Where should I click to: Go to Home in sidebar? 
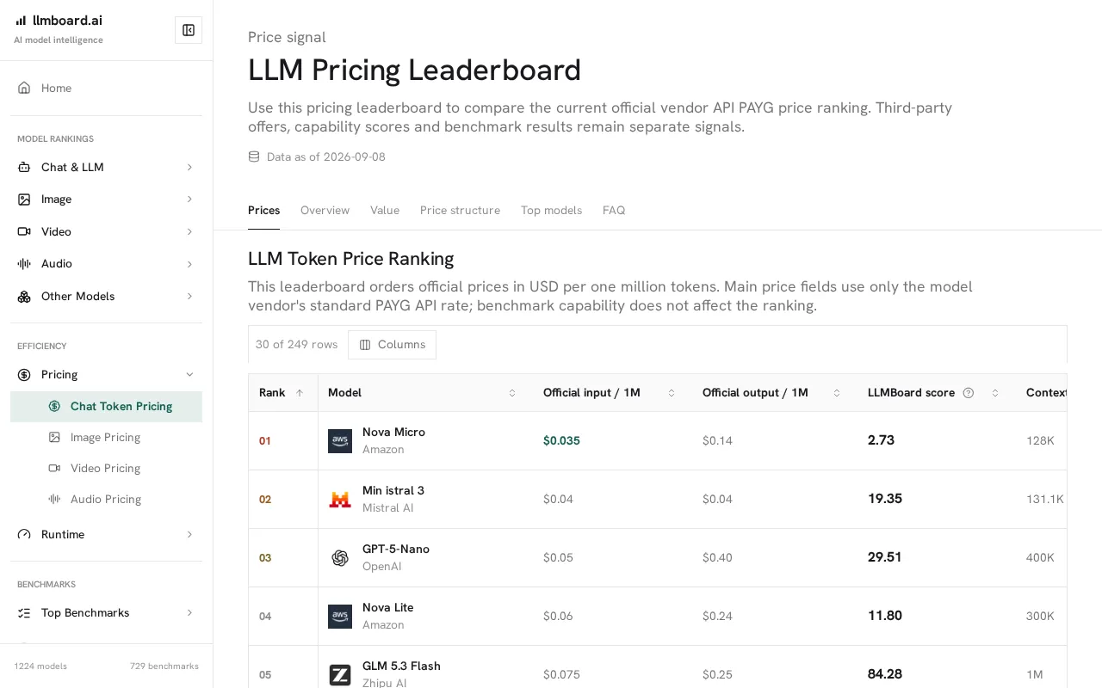(106, 88)
